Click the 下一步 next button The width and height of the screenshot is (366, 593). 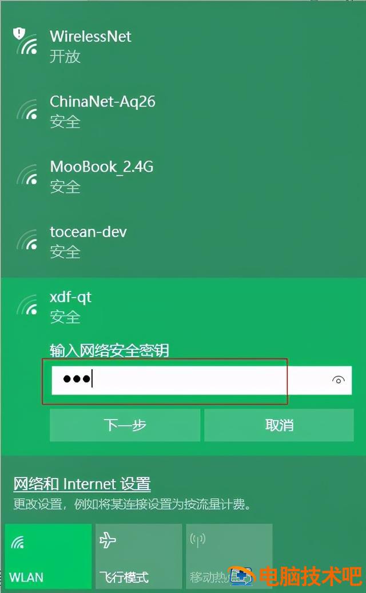click(x=125, y=425)
